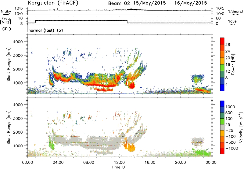244x169 pixels.
Task: Click the '60' tick on Nave axis
Action: [218, 18]
